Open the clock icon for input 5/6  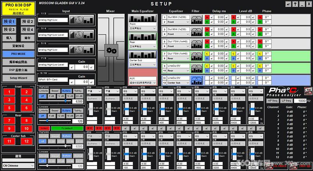79,50
